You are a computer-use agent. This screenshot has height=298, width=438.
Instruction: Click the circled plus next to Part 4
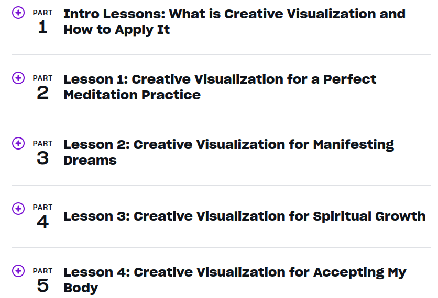coord(18,208)
